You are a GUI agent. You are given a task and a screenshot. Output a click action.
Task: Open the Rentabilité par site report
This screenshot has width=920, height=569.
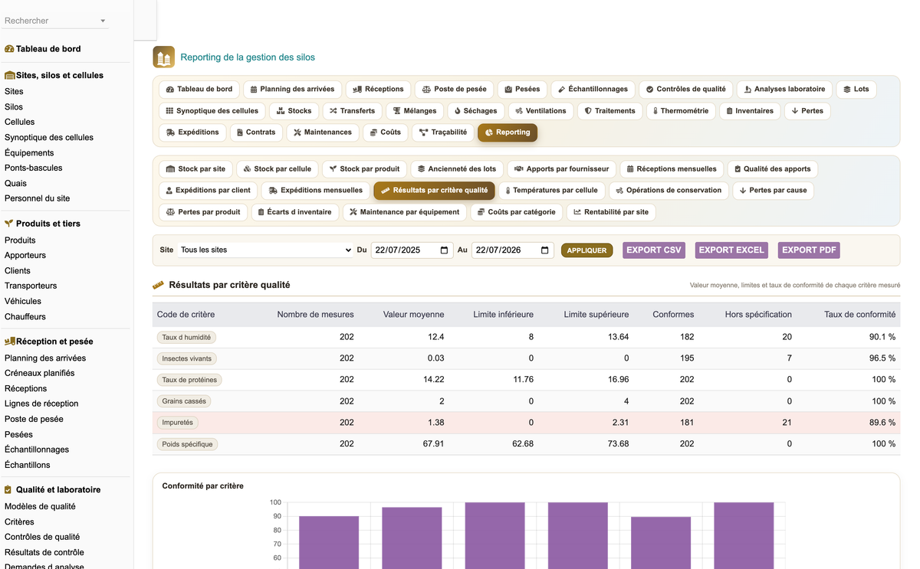coord(610,212)
